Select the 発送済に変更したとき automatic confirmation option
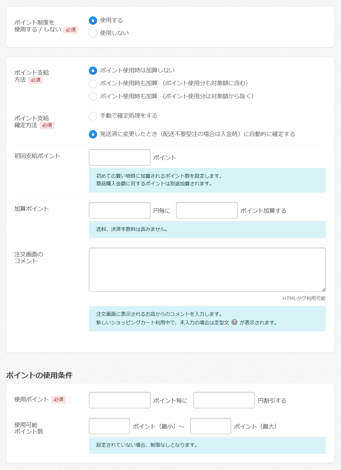This screenshot has width=341, height=470. (x=93, y=134)
